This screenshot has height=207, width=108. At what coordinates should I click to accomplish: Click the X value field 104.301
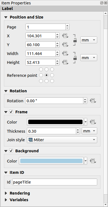40,36
